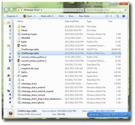Select the bplist Compiled Python icon
The width and height of the screenshot is (135, 125).
(19, 45)
